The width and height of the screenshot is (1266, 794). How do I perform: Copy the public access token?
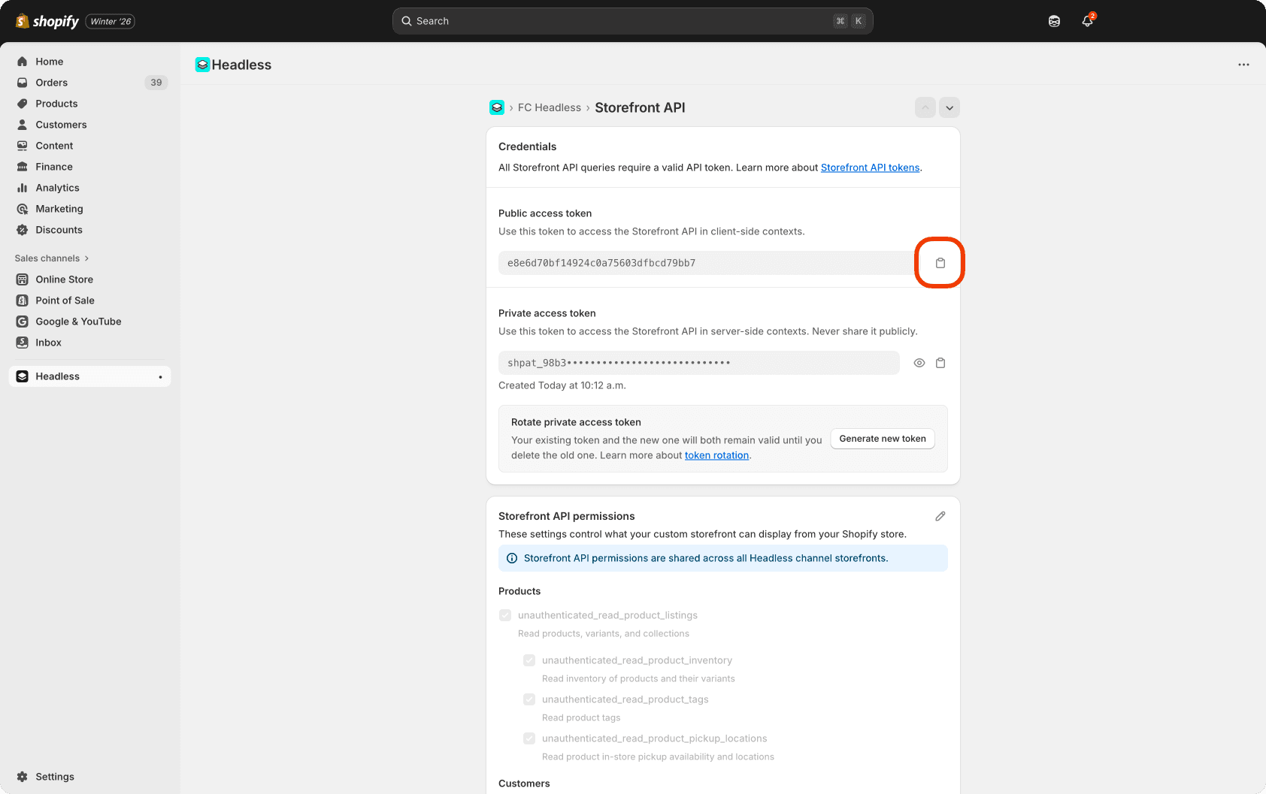(x=940, y=263)
